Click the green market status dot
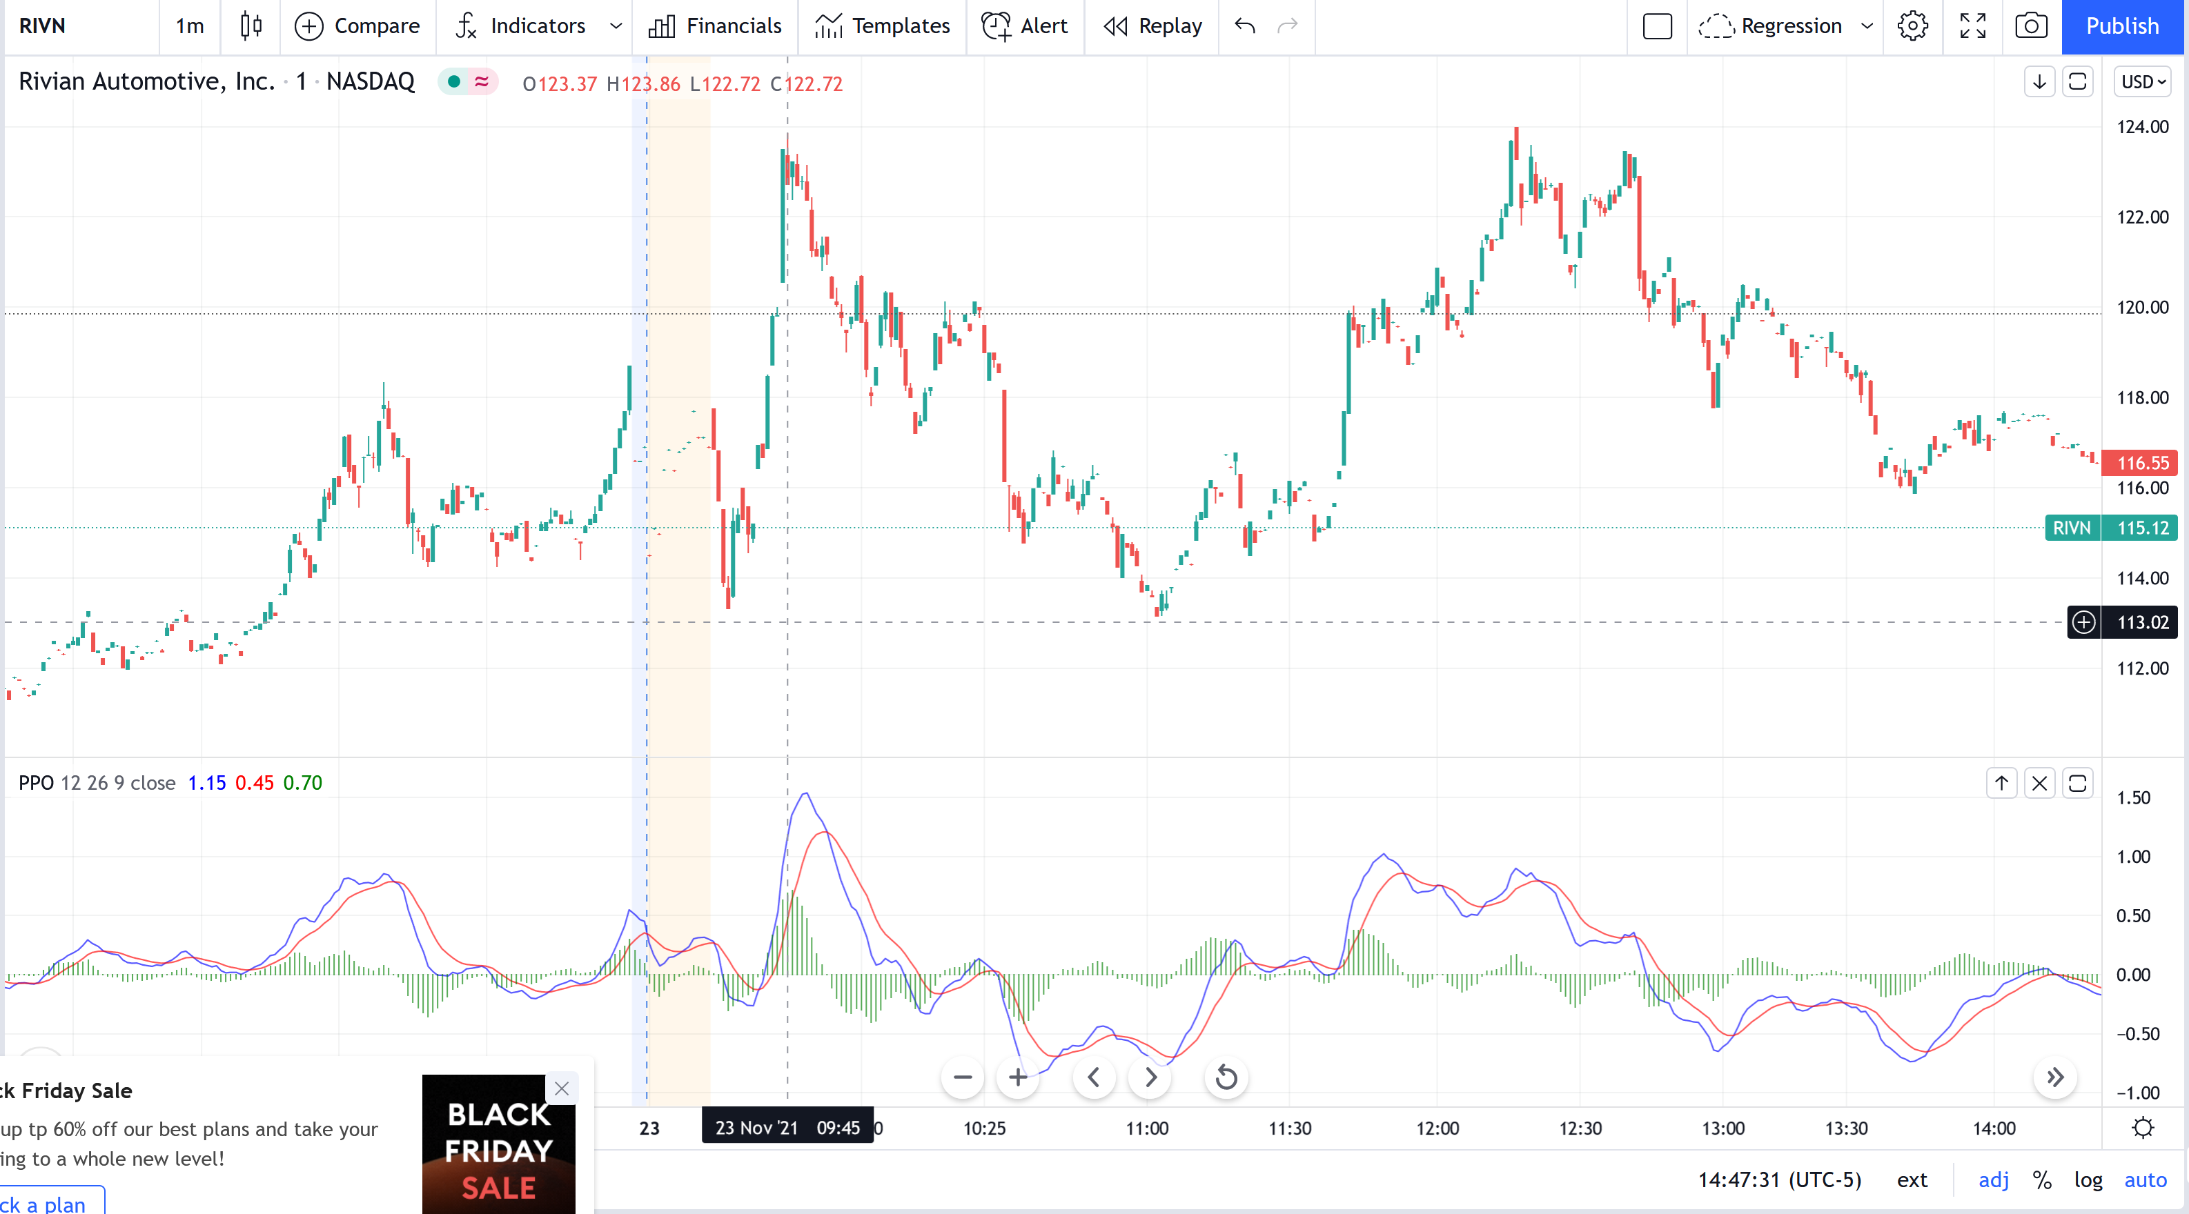Screen dimensions: 2189x1214 tap(454, 81)
